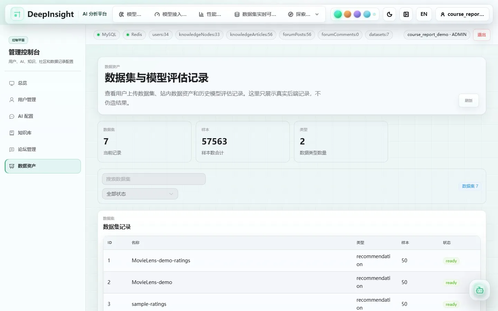Click the 数据集与模型评估记录 heading
498x311 pixels.
157,78
